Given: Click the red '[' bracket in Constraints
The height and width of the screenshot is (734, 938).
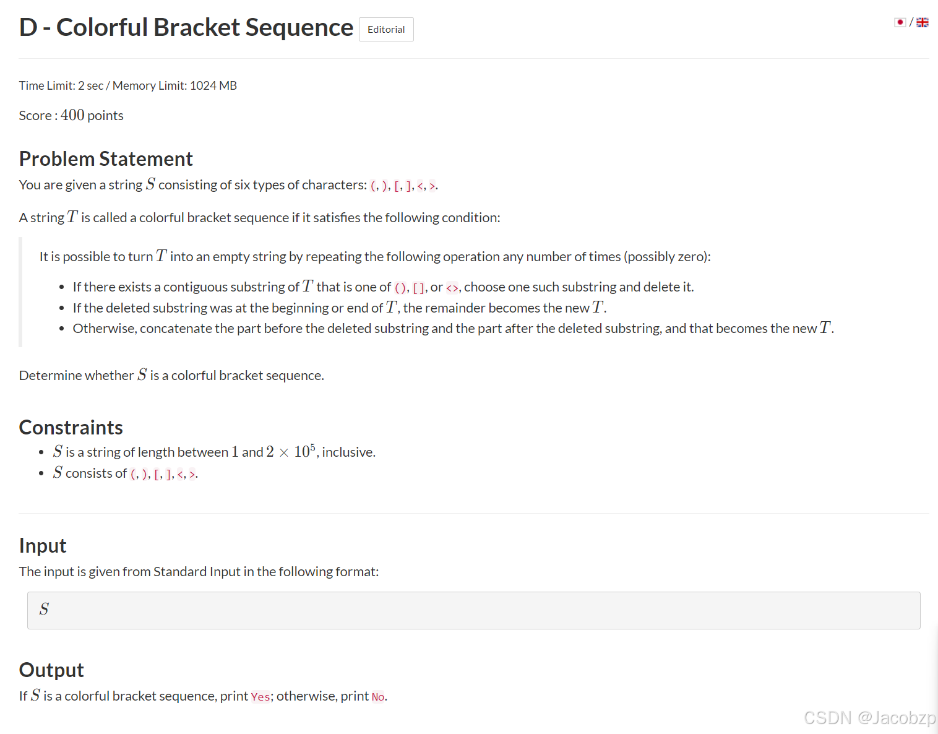Looking at the screenshot, I should click(157, 473).
